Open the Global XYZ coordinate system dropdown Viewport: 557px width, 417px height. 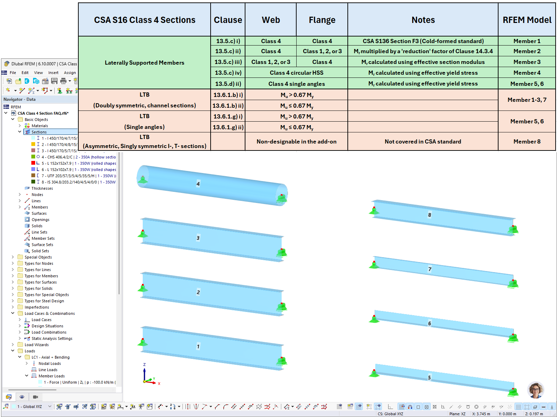[x=50, y=406]
